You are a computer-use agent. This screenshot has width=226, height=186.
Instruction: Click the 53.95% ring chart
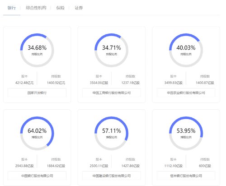tap(186, 133)
